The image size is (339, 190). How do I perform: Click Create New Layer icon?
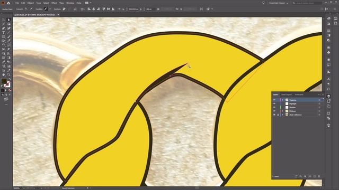(314, 176)
